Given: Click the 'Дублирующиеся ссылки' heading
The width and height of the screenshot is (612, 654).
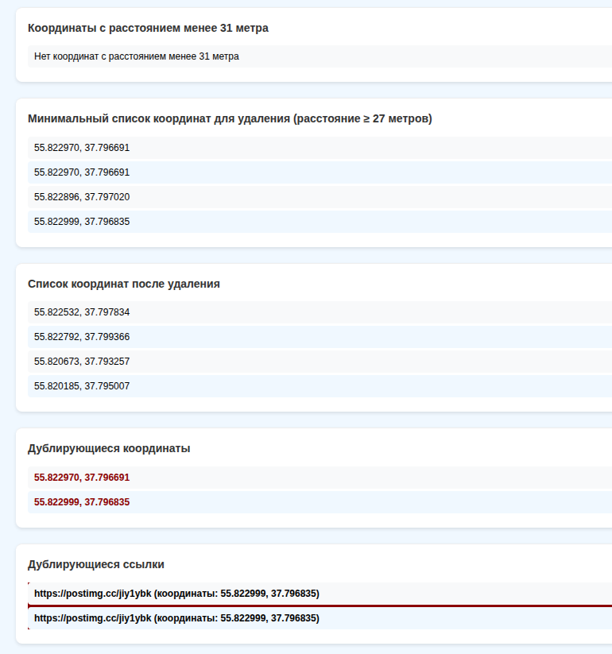Looking at the screenshot, I should 96,564.
